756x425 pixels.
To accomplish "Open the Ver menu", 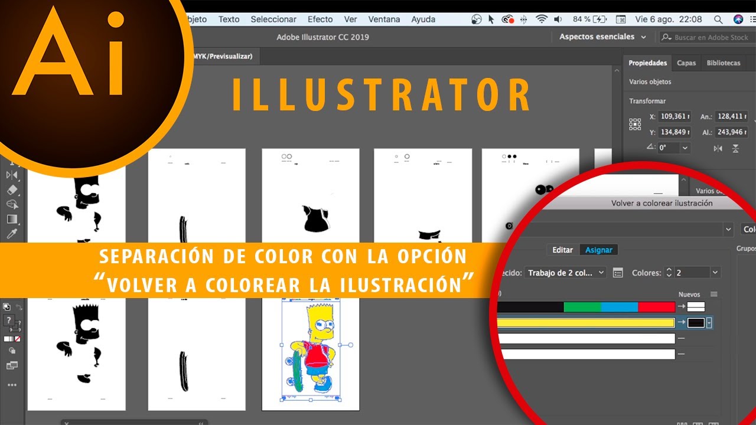I will [351, 19].
